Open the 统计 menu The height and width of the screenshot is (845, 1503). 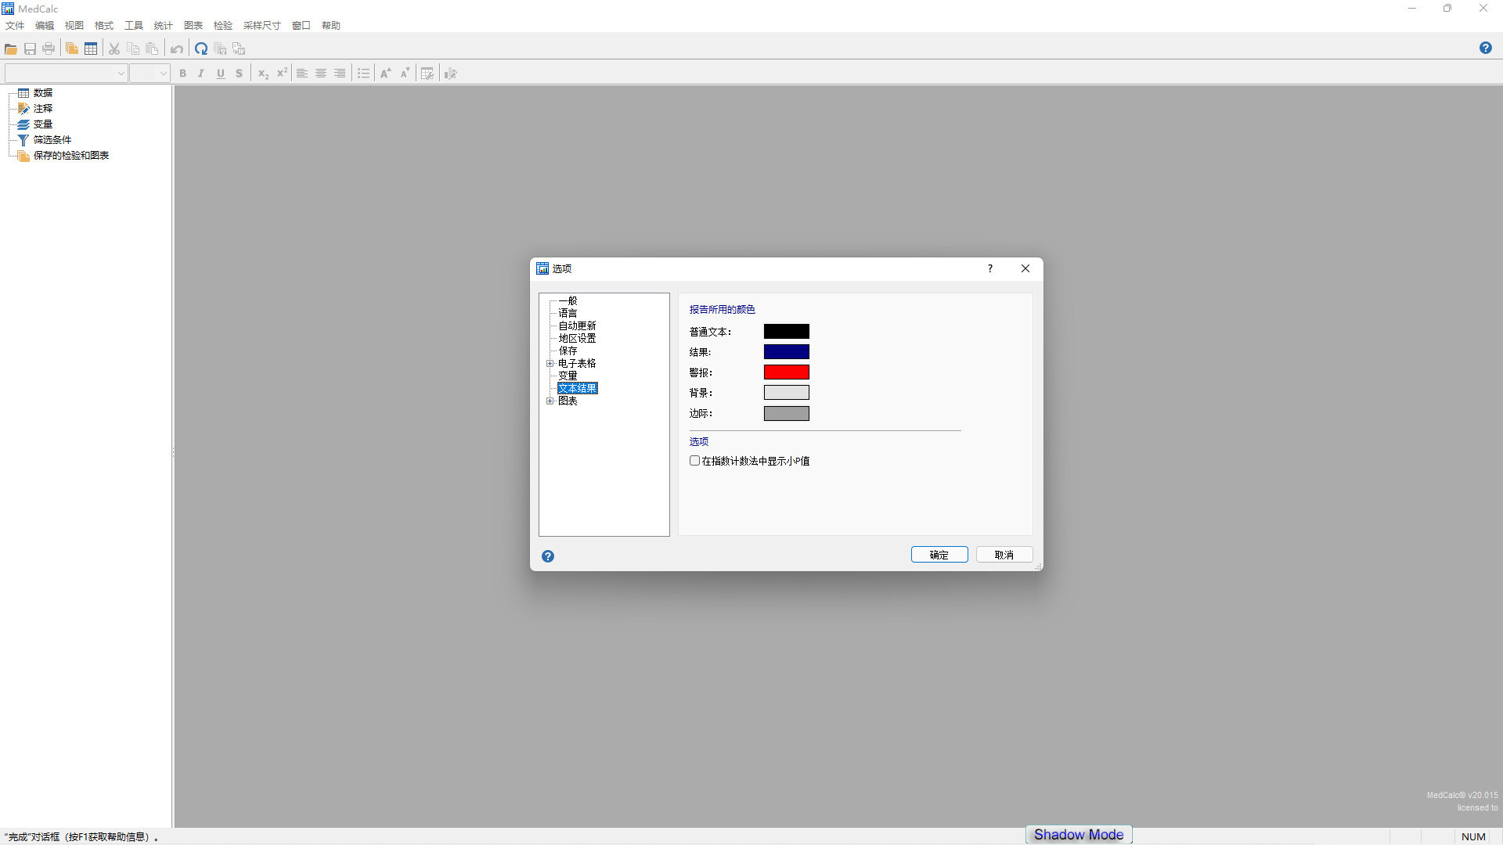[x=163, y=25]
